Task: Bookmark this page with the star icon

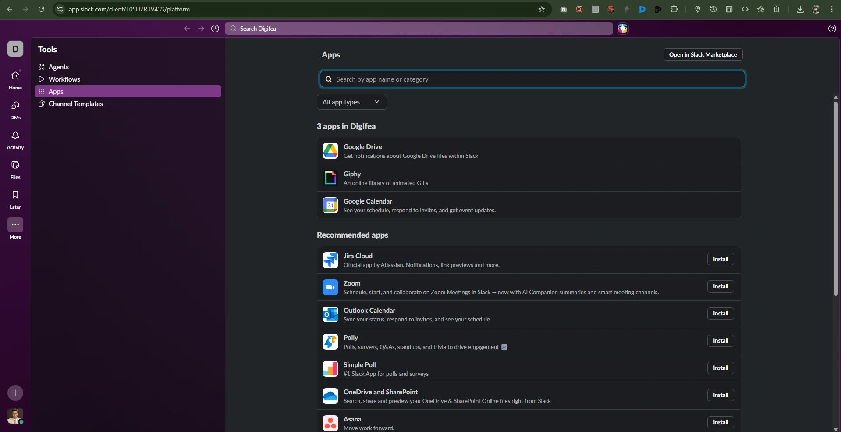Action: [x=542, y=9]
